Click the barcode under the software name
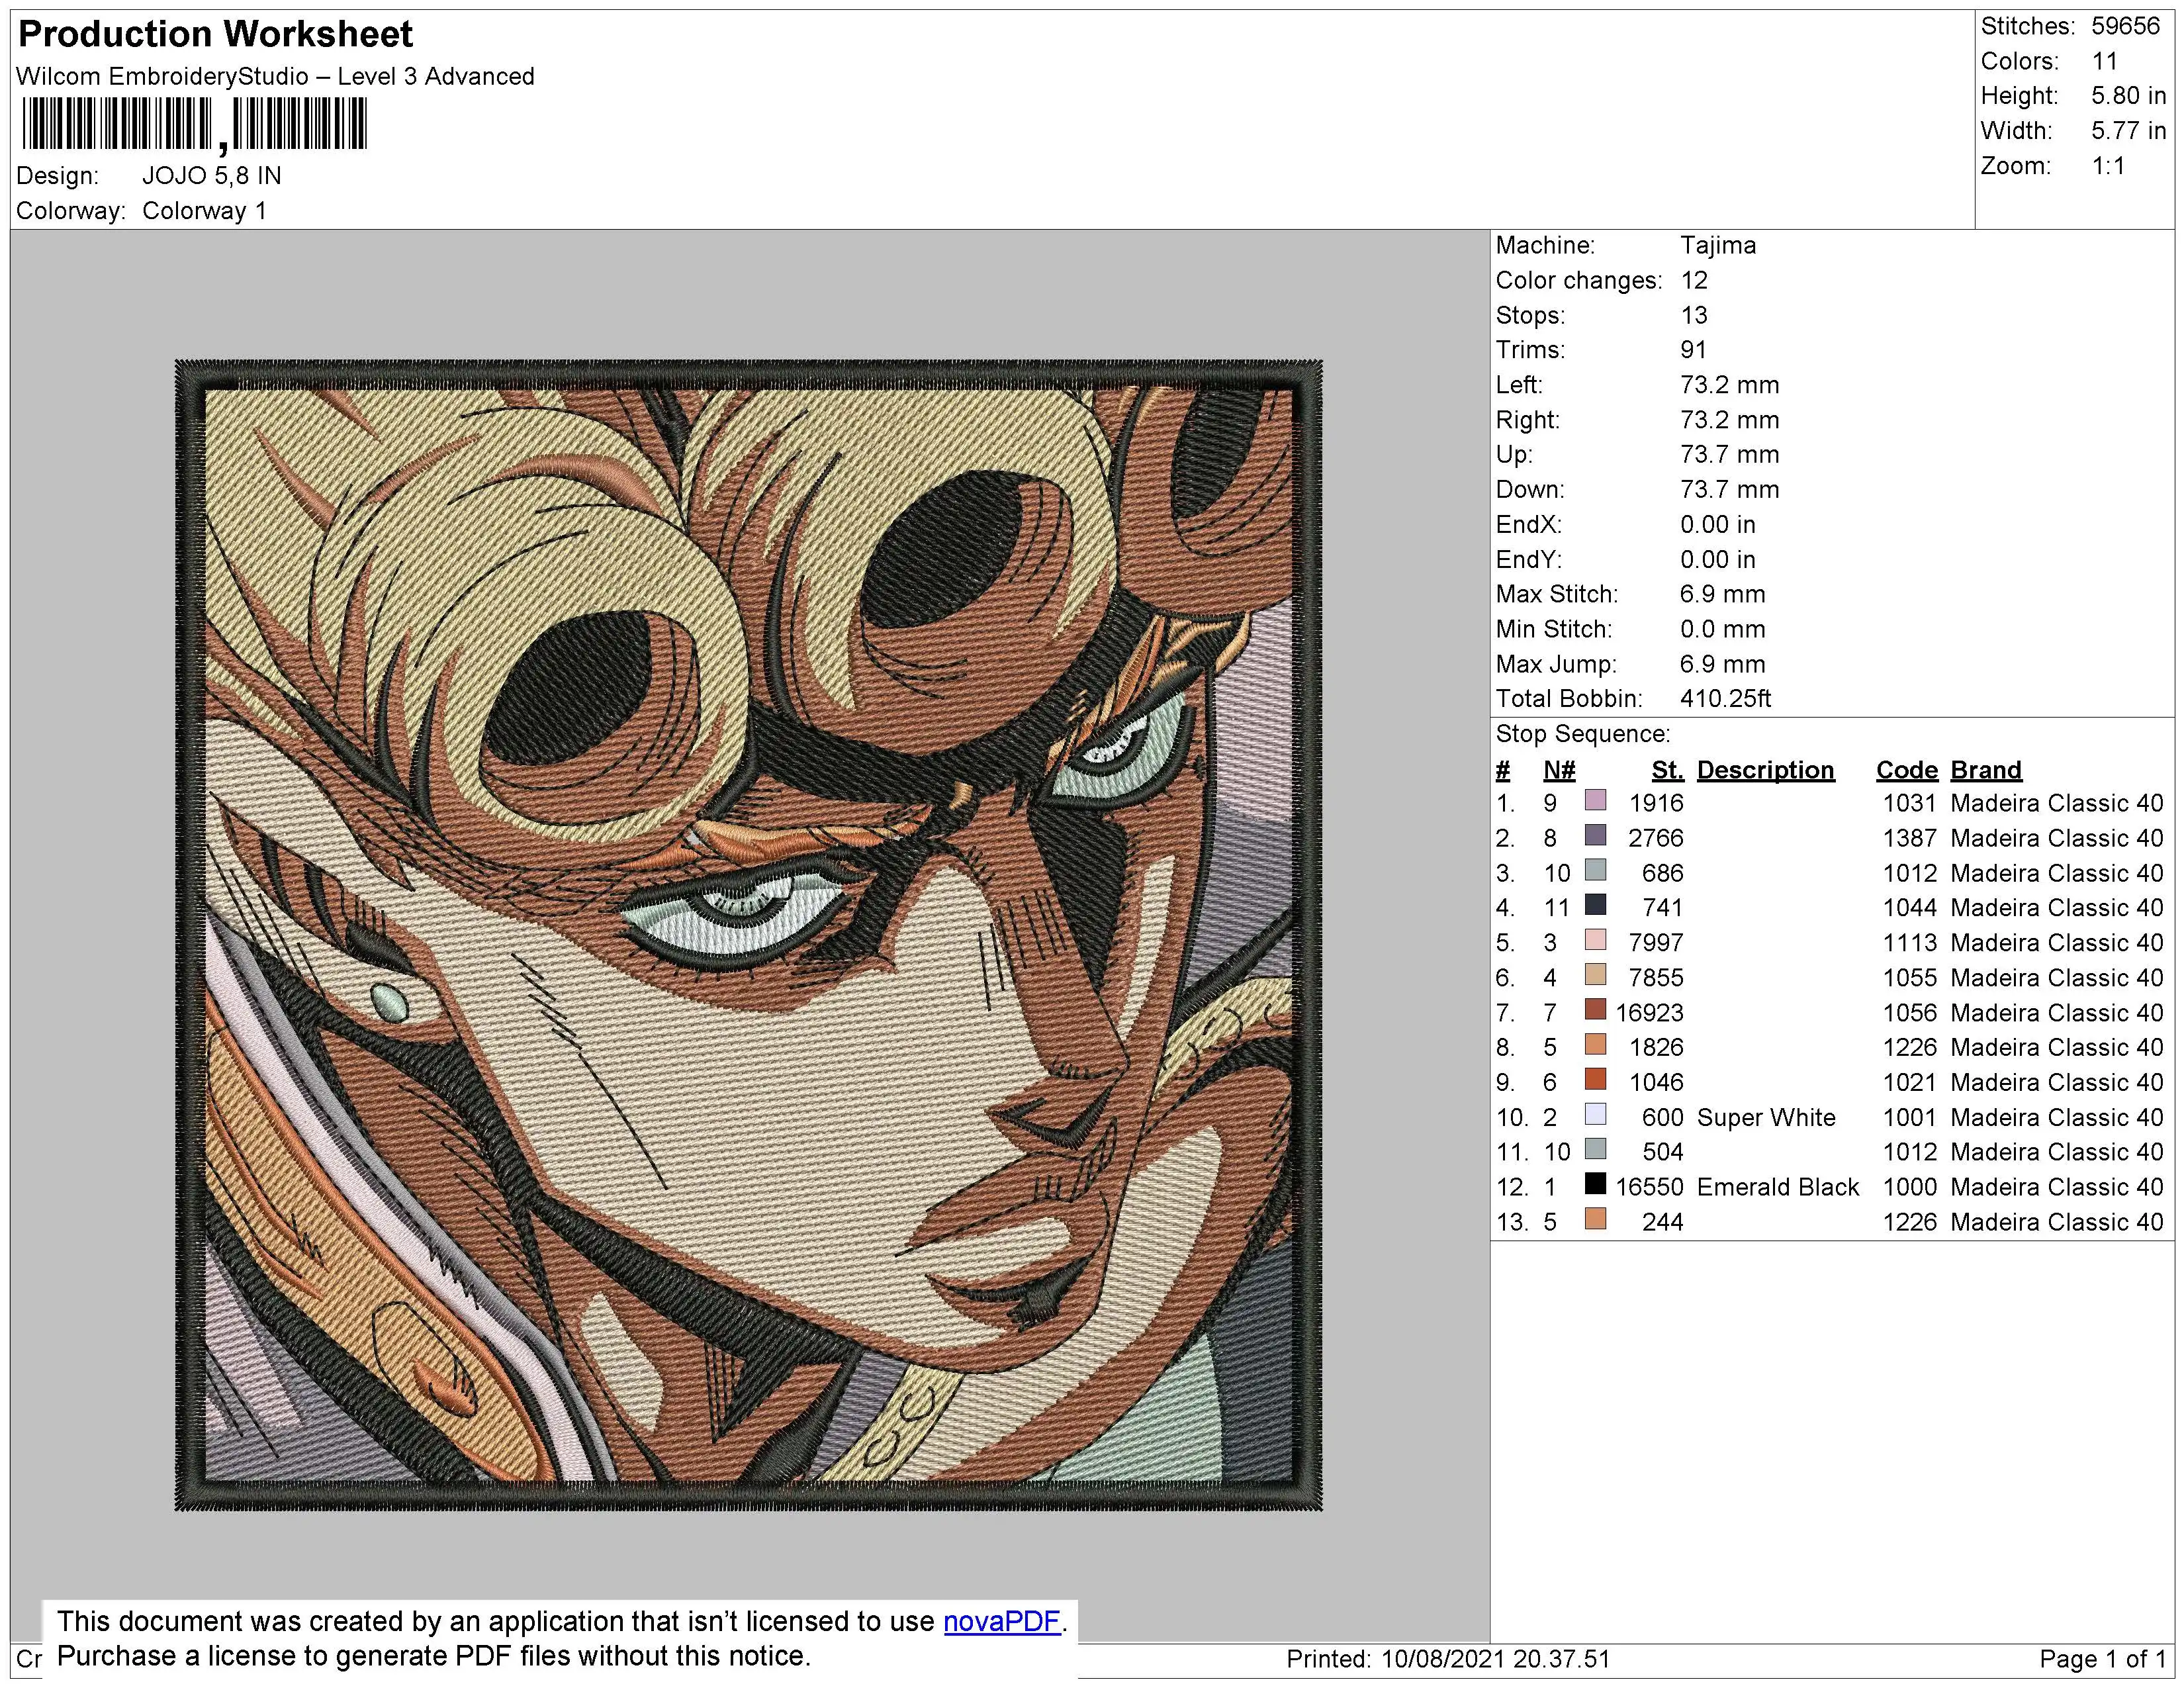 (x=194, y=125)
